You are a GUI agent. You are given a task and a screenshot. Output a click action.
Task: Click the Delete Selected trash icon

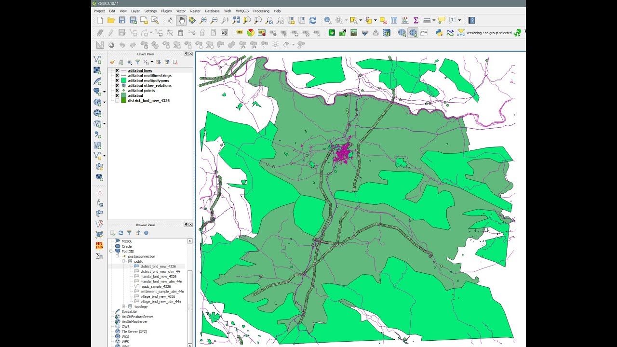pos(180,33)
